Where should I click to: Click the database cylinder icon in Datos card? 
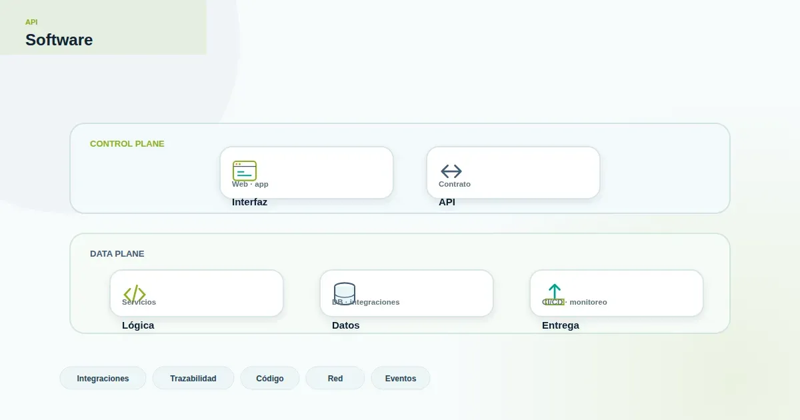(345, 294)
